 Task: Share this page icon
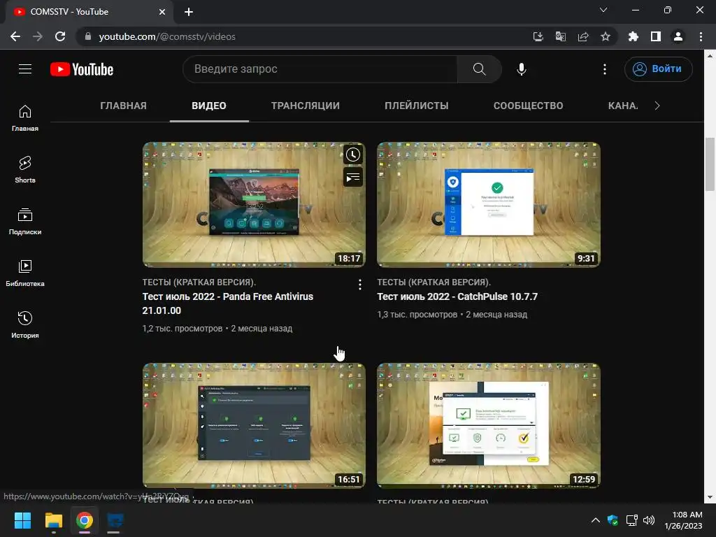coord(582,36)
